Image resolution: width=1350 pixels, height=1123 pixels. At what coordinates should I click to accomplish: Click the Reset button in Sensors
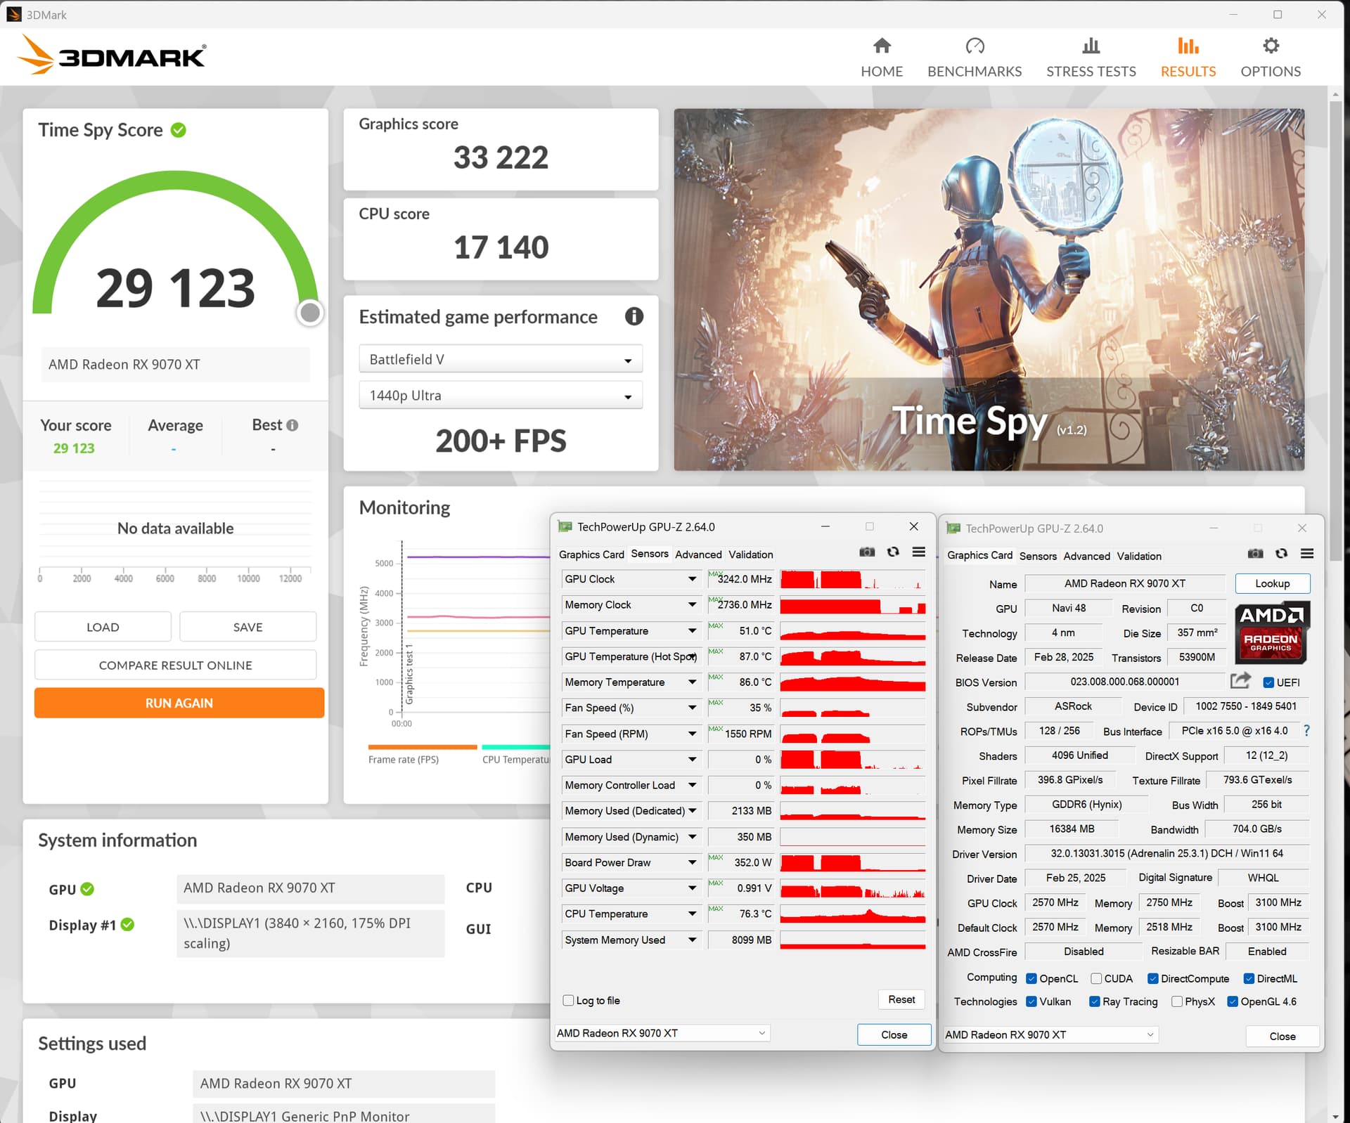point(901,999)
